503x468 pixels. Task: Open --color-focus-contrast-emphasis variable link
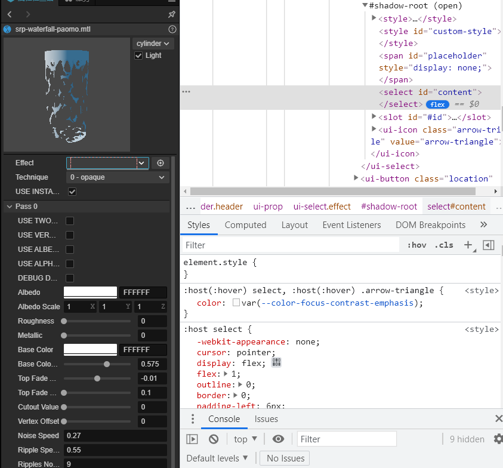338,303
